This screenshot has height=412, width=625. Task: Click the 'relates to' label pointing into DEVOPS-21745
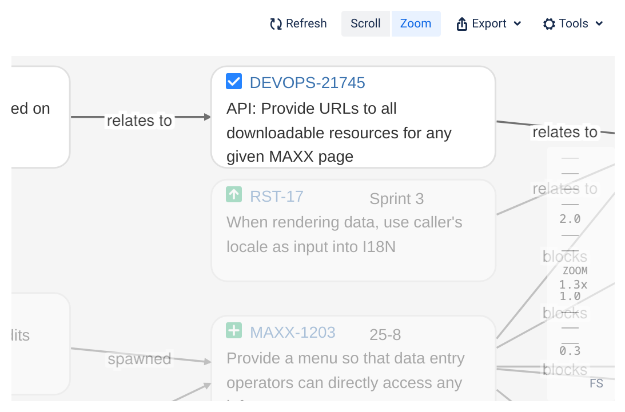(139, 121)
